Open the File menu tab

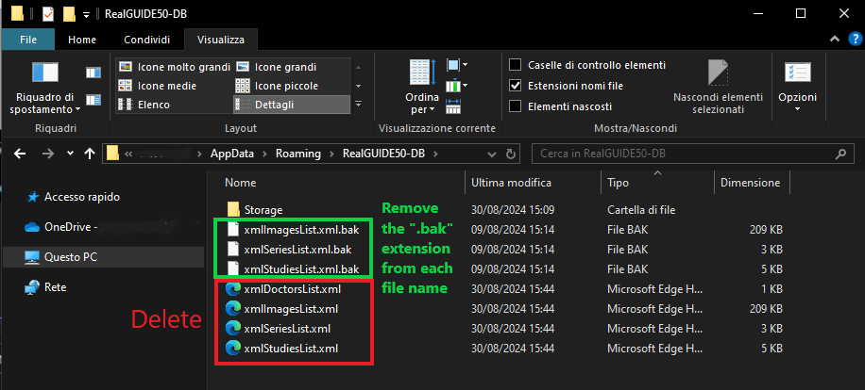(x=28, y=40)
